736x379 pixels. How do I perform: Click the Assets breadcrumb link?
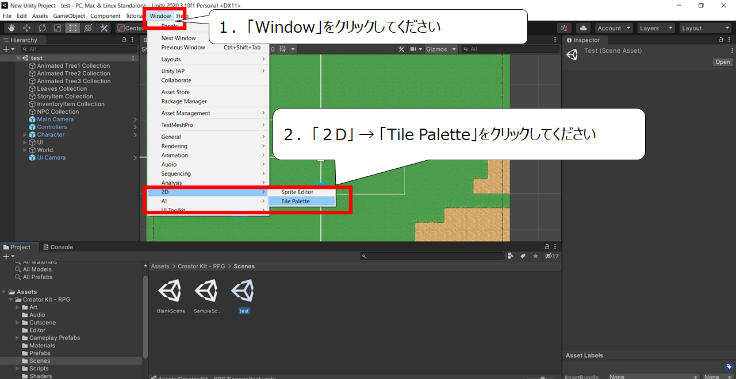tap(160, 266)
